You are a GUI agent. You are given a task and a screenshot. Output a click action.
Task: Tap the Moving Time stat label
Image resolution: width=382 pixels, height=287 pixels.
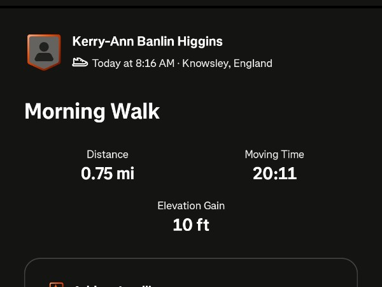(x=274, y=154)
